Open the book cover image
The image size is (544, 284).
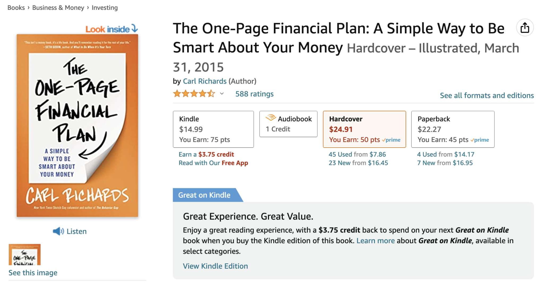tap(77, 122)
